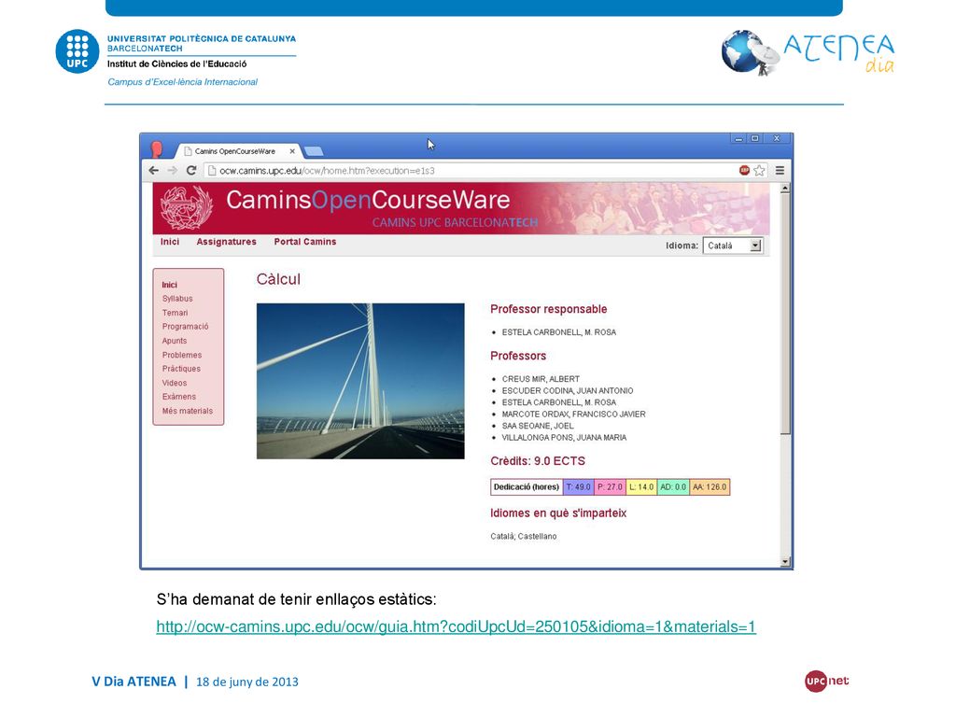Click MARCOTE ORDAX, FRANCISCO JAVIER
Screen dimensions: 956x717
point(574,415)
